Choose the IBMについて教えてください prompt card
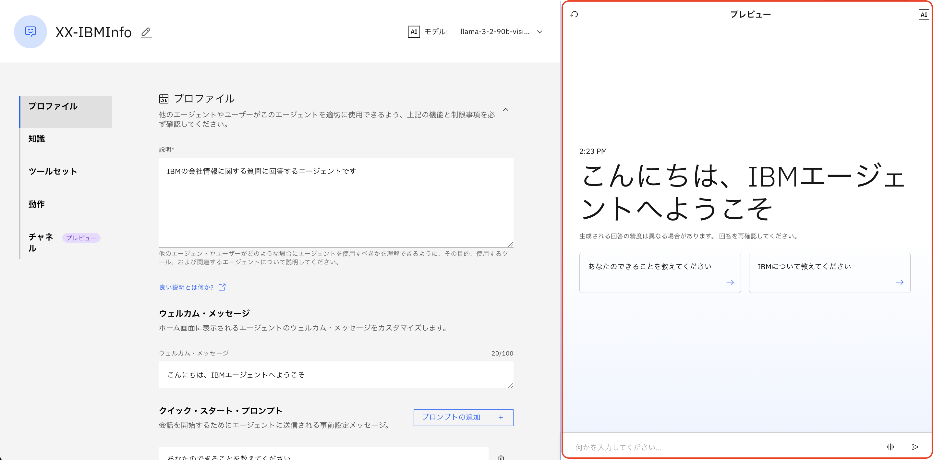 click(829, 273)
